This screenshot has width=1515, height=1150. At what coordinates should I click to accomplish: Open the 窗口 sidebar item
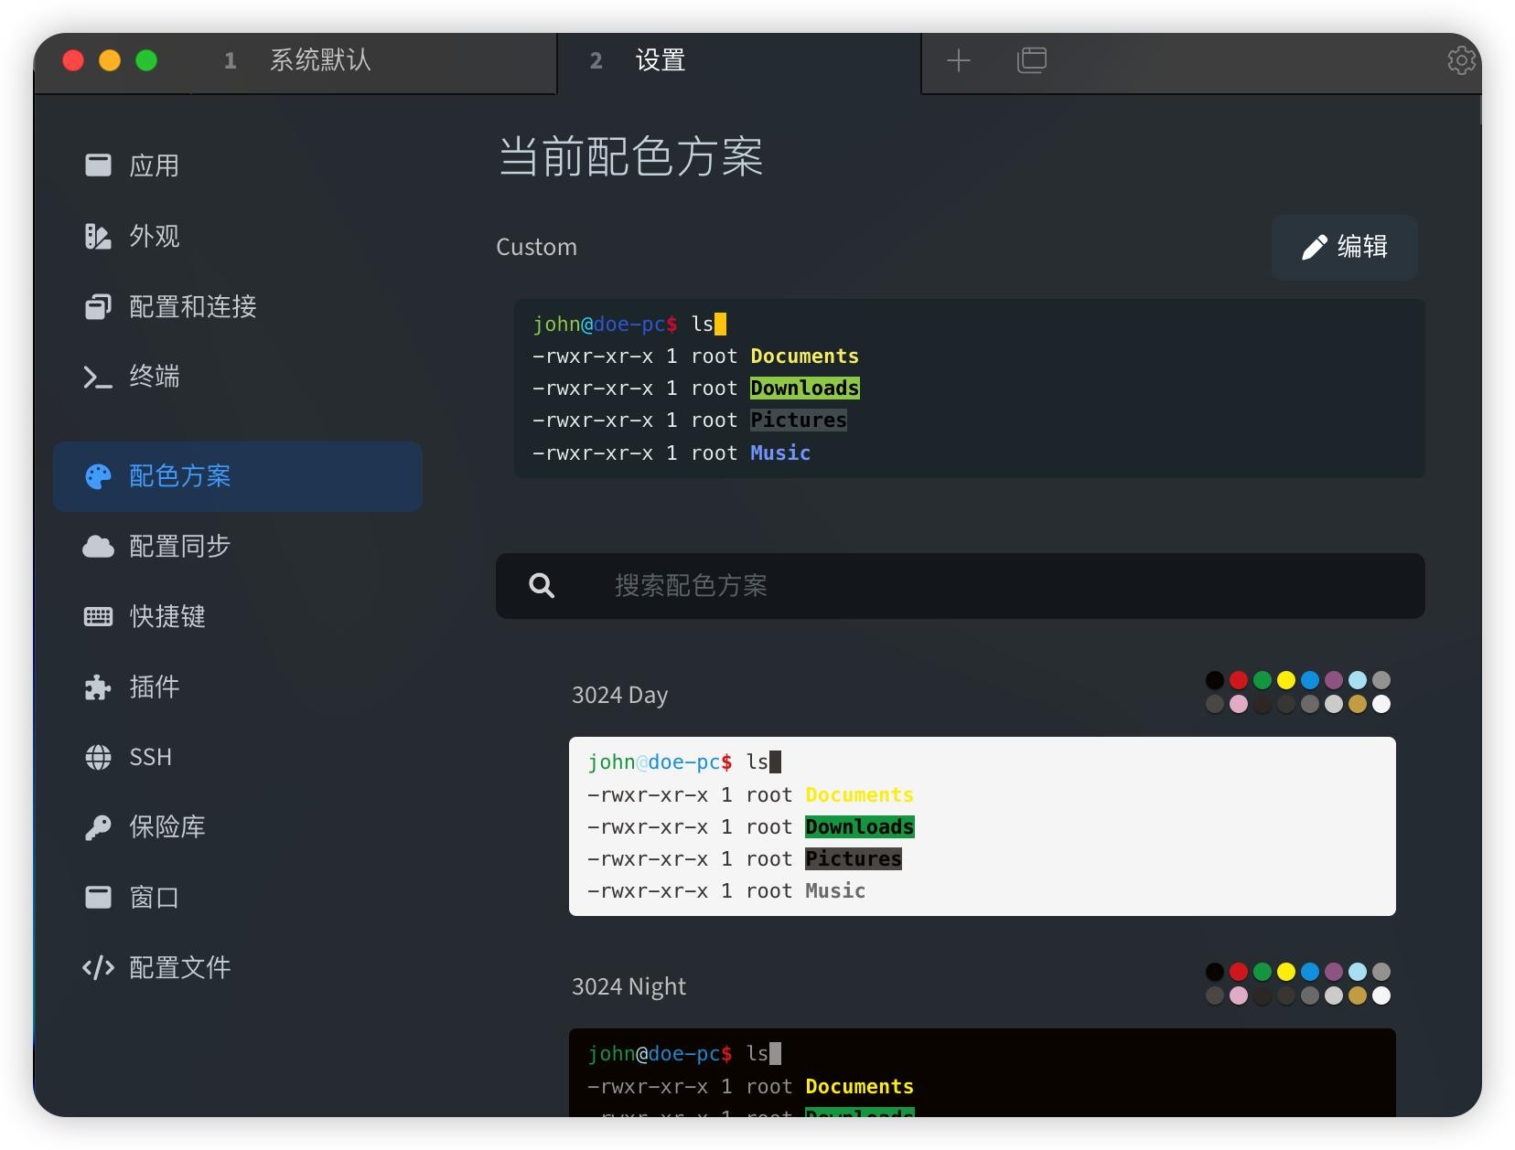point(154,898)
